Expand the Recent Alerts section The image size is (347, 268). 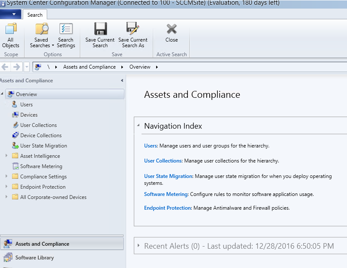pyautogui.click(x=139, y=245)
